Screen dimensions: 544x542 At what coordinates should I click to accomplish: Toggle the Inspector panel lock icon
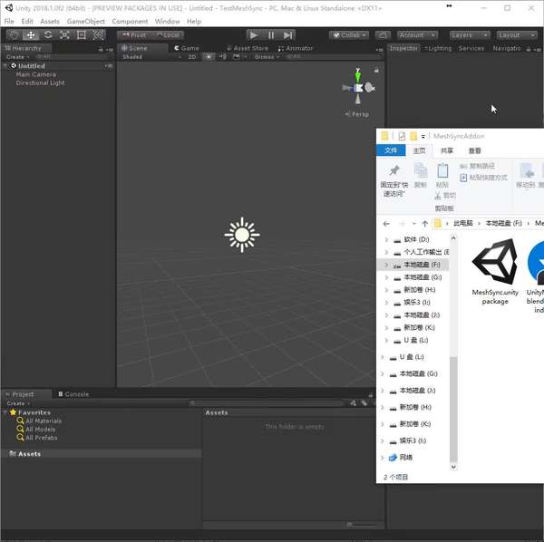click(x=529, y=49)
